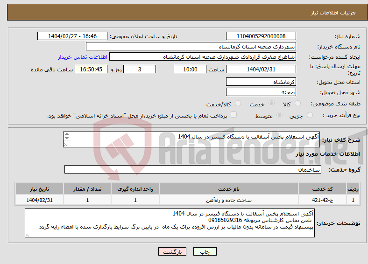The width and height of the screenshot is (368, 264).
Task: Select the متوسط purchase type radio
Action: (x=279, y=115)
